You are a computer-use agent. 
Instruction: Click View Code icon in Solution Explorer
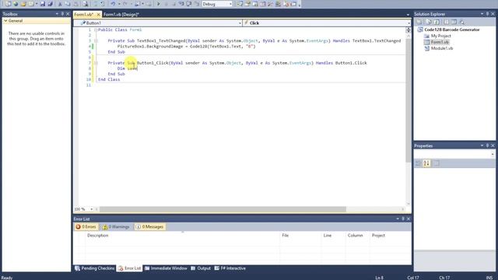tap(446, 22)
